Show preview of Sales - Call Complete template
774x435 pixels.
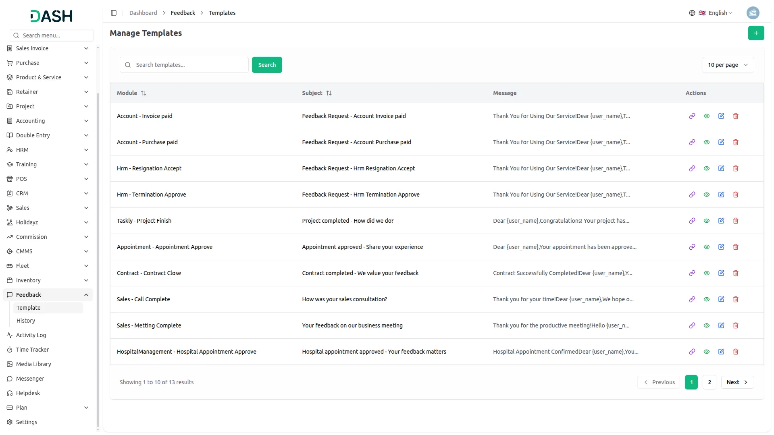coord(707,299)
